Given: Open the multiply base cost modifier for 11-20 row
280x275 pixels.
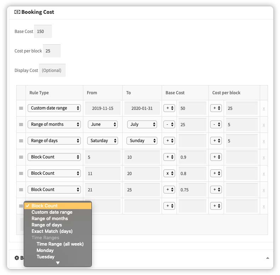Looking at the screenshot, I should [x=169, y=173].
